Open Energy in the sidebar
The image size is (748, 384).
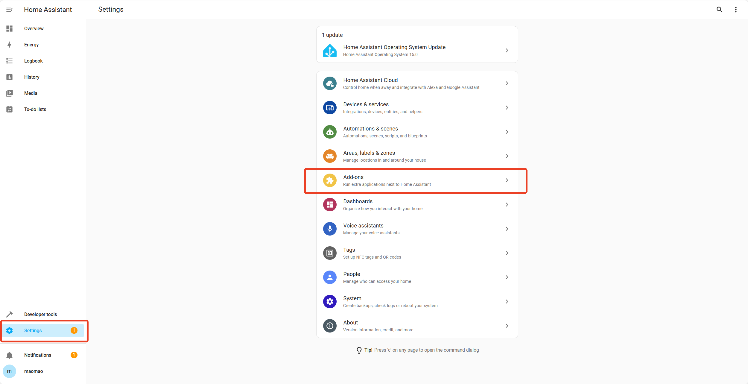[x=31, y=45]
